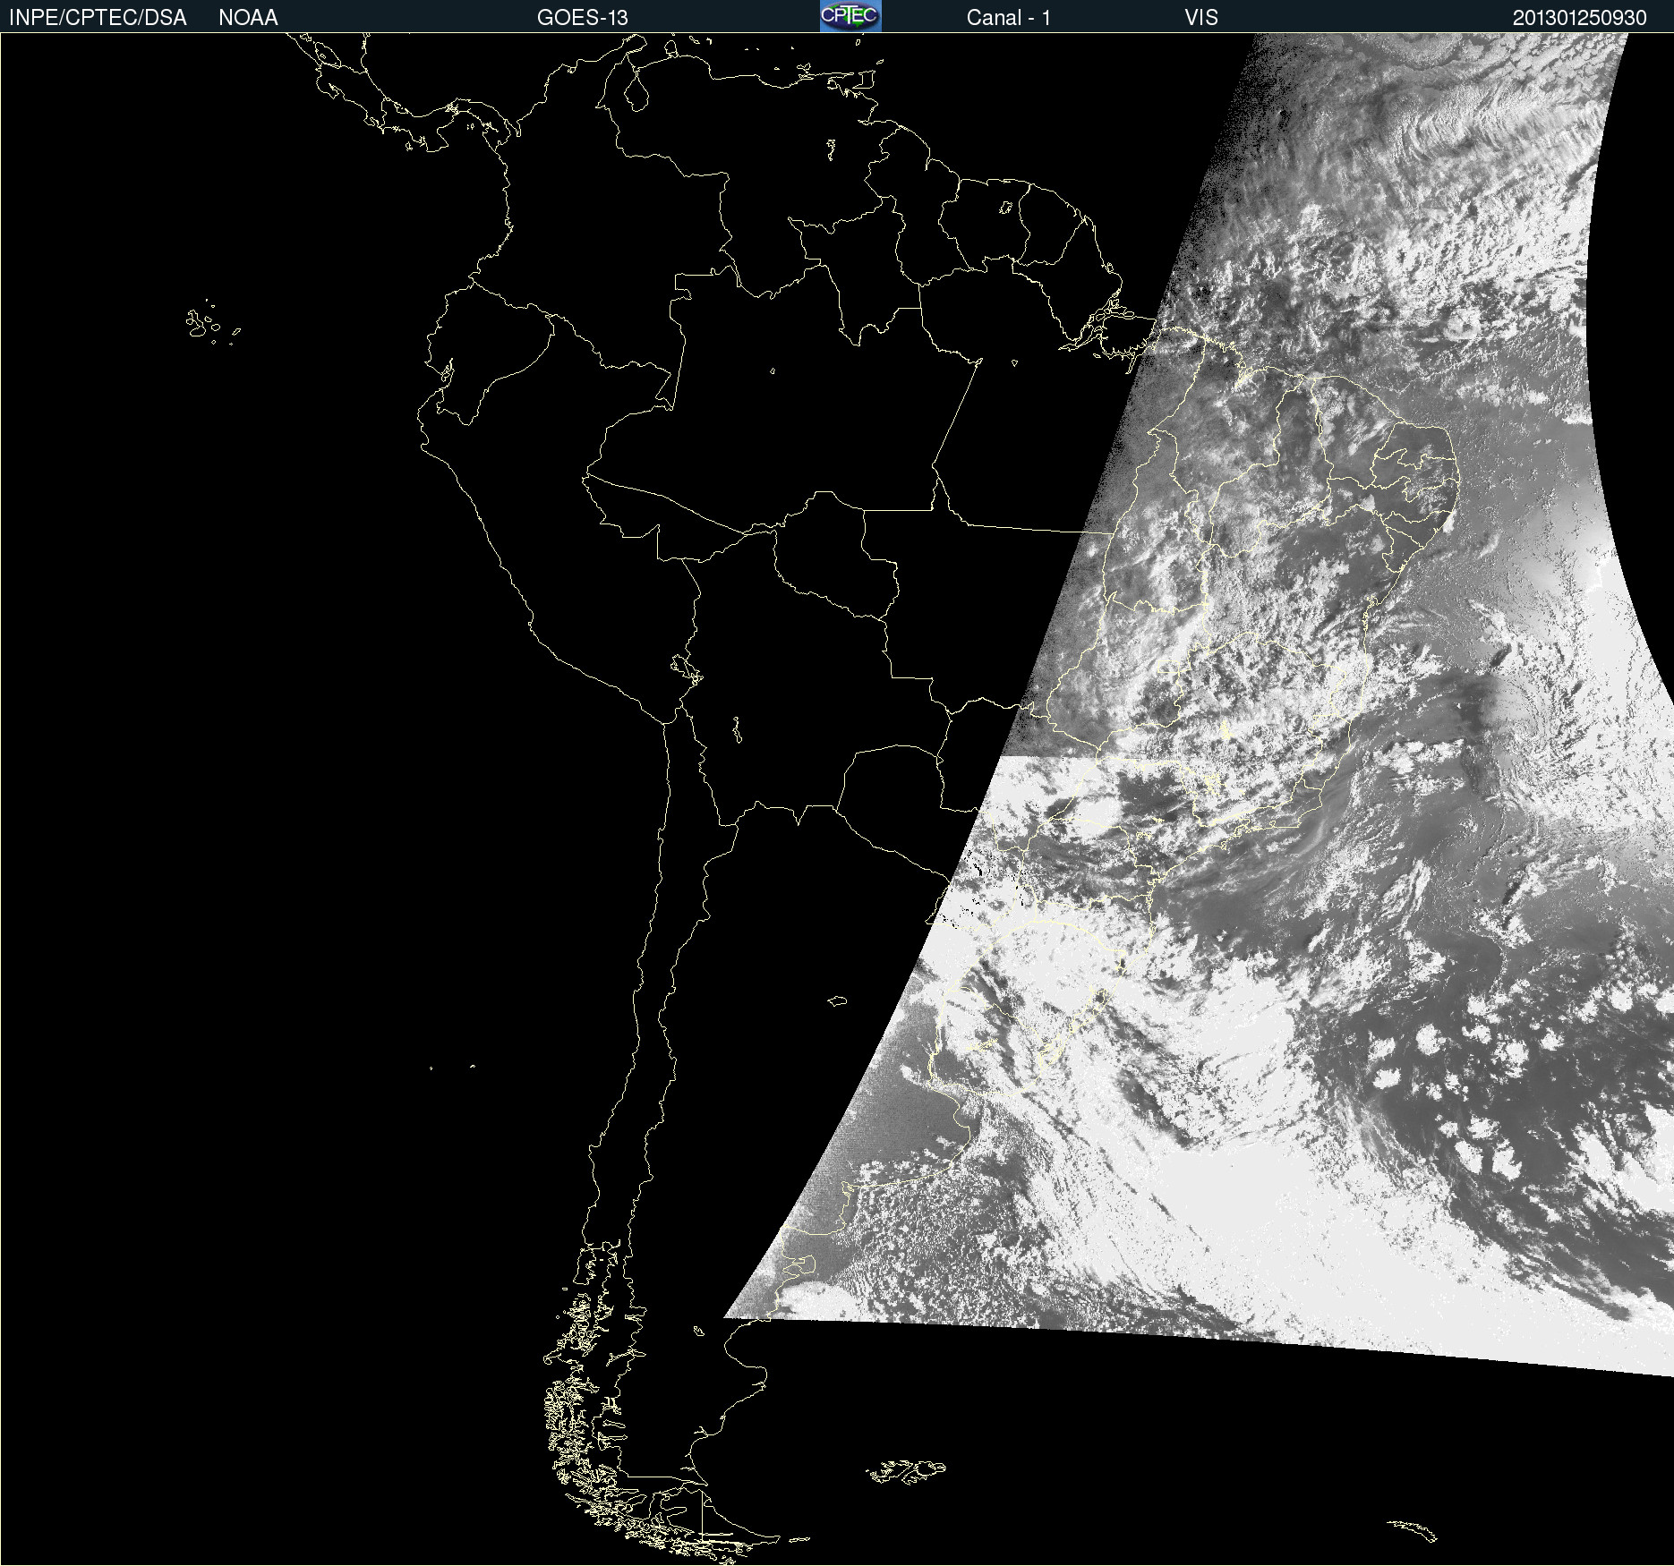The image size is (1674, 1566).
Task: Select the INPE/CPTEC/DSA header label
Action: click(98, 18)
